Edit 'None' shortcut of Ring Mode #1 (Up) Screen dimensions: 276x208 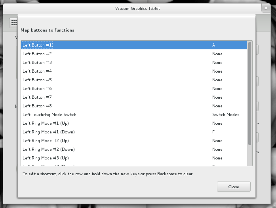click(x=217, y=123)
